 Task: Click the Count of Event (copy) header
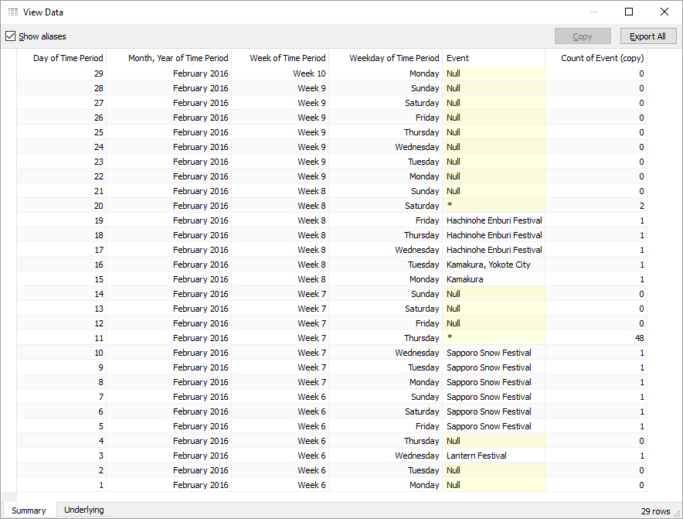pos(602,58)
